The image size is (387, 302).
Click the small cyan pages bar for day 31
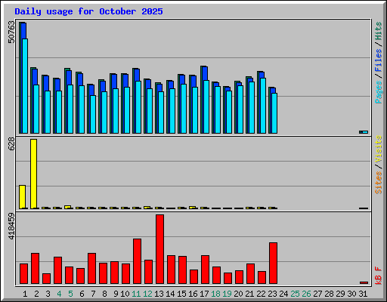(x=365, y=132)
